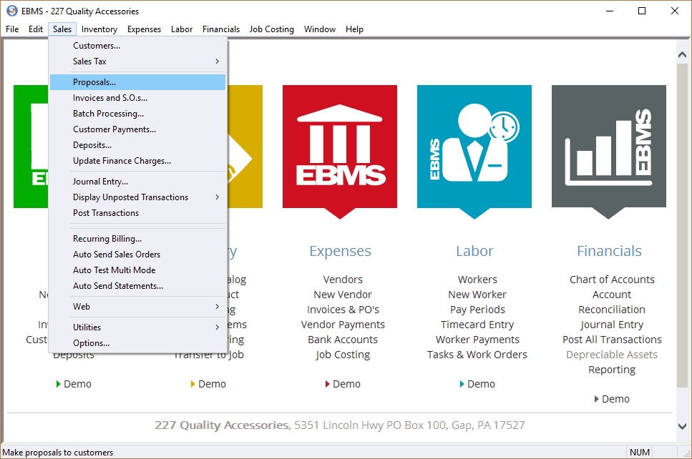Open Options in the Sales menu
Screen dimensions: 692x459
(137, 343)
